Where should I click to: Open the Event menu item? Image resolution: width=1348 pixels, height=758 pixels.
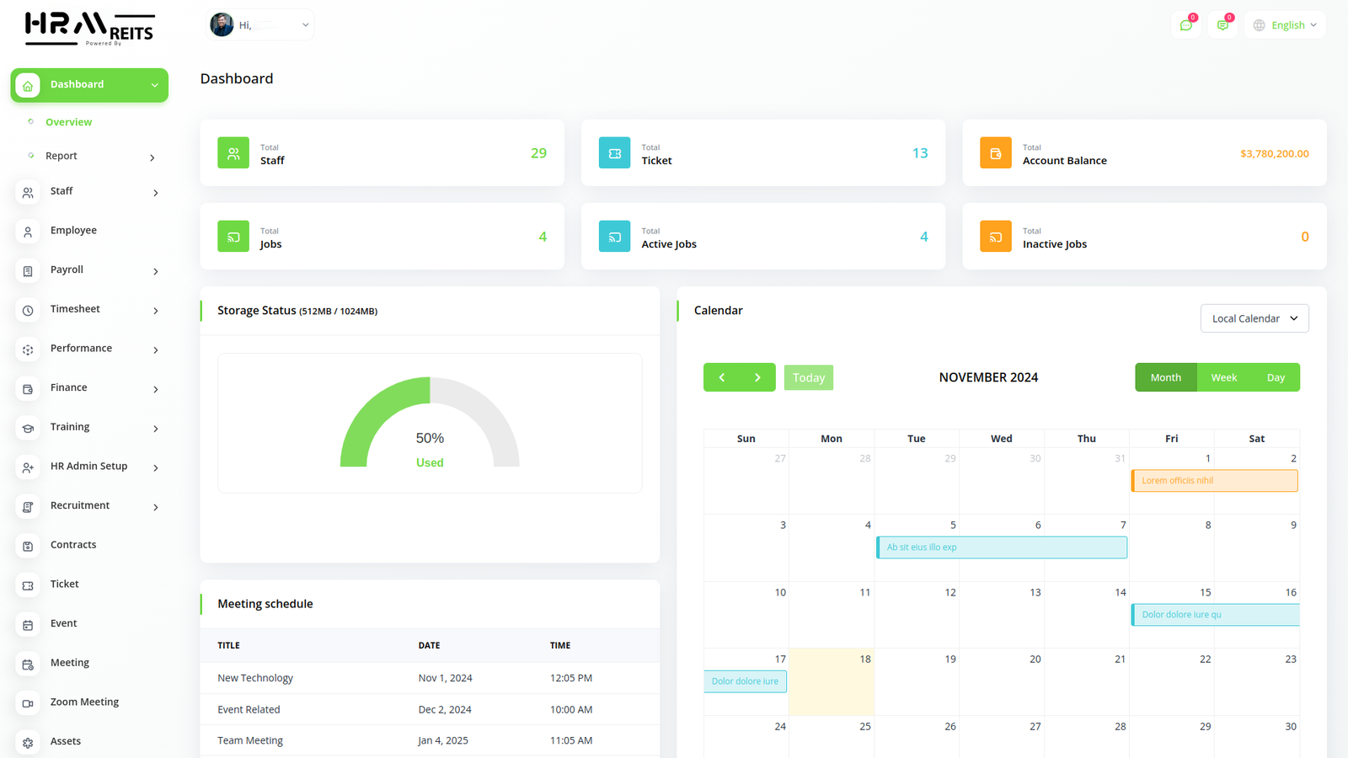click(x=63, y=623)
